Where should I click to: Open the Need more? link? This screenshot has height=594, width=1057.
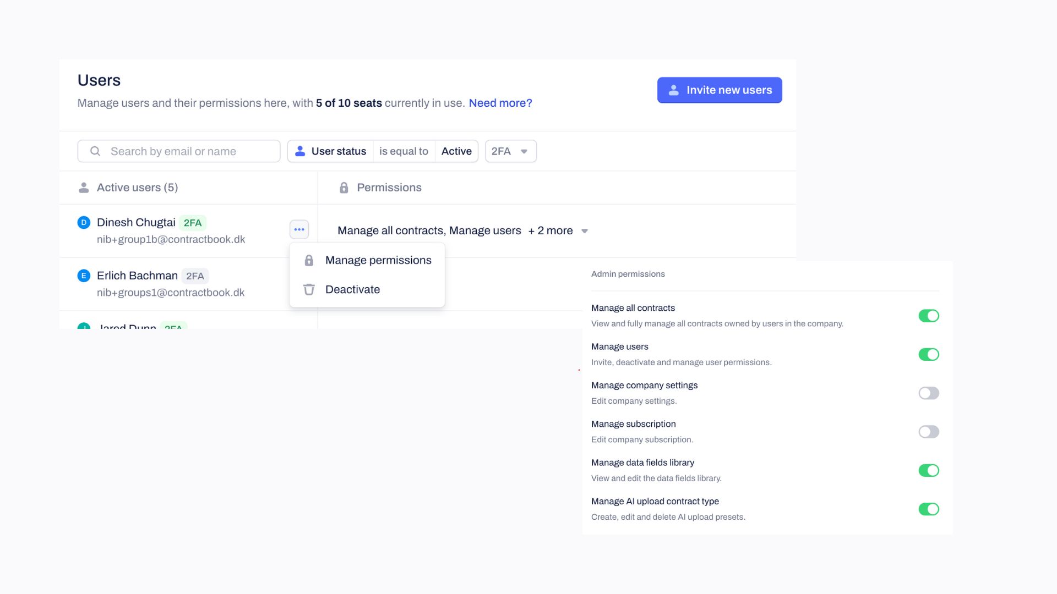click(x=500, y=103)
